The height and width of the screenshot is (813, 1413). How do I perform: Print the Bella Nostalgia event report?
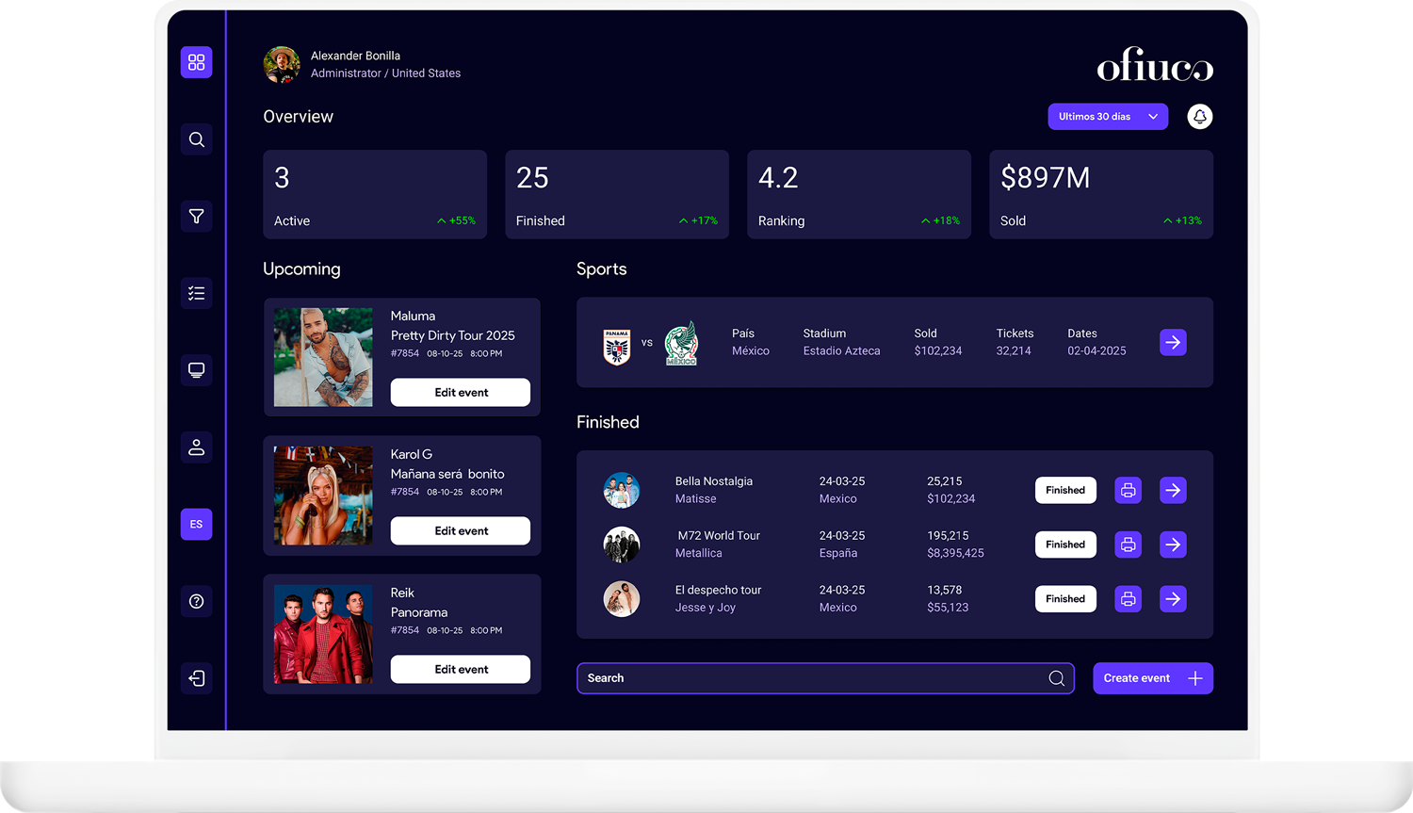tap(1128, 490)
